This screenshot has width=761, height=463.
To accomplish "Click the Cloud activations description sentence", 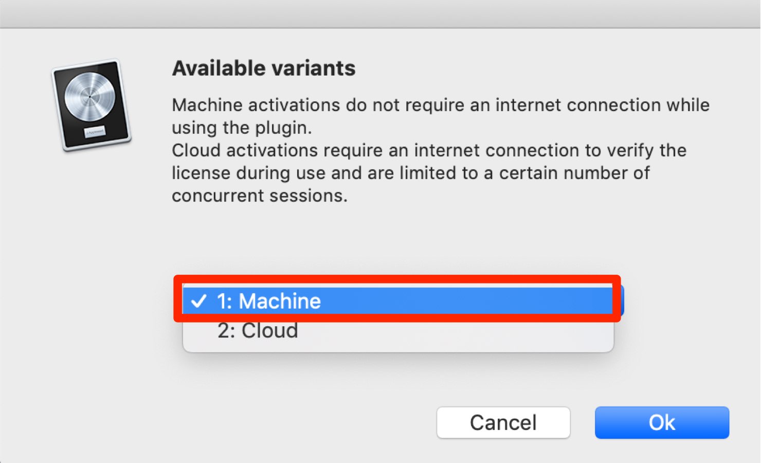I will [x=429, y=173].
